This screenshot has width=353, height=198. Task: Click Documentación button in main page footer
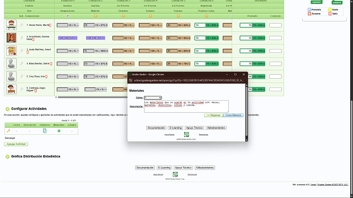145,168
